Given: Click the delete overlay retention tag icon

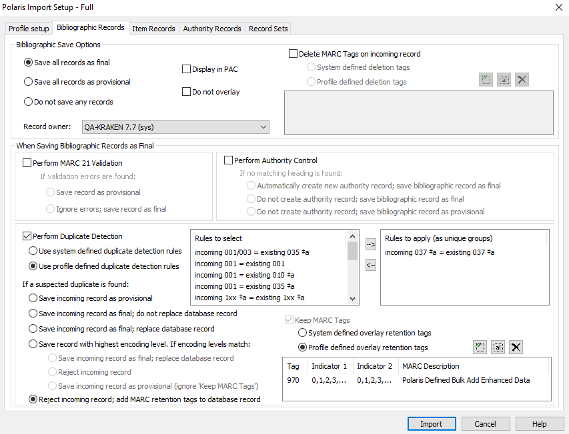Looking at the screenshot, I should point(516,347).
